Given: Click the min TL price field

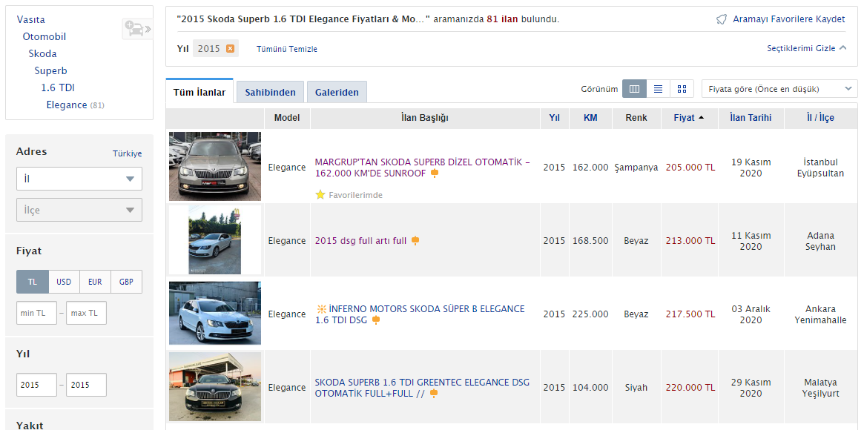Looking at the screenshot, I should click(37, 313).
